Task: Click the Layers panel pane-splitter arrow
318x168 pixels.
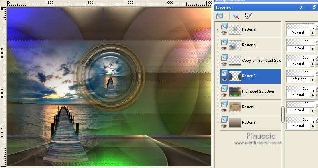Action: coord(283,115)
